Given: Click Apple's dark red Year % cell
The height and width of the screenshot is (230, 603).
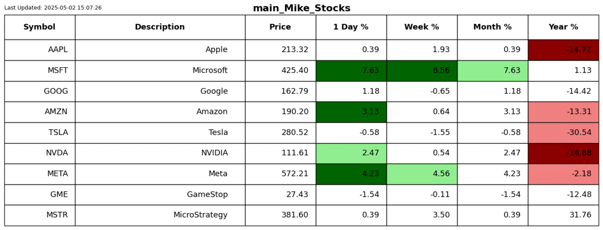Looking at the screenshot, I should coord(563,50).
